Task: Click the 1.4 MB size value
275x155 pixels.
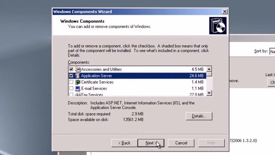Action: tap(198, 82)
